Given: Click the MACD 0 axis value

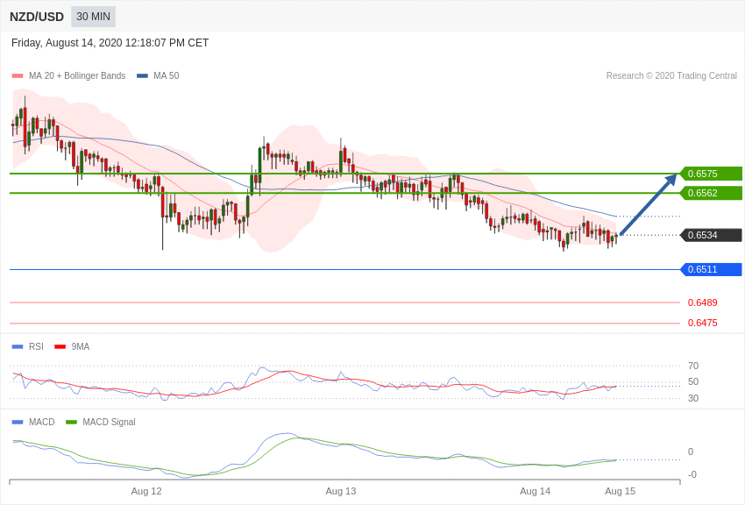Looking at the screenshot, I should pos(691,452).
